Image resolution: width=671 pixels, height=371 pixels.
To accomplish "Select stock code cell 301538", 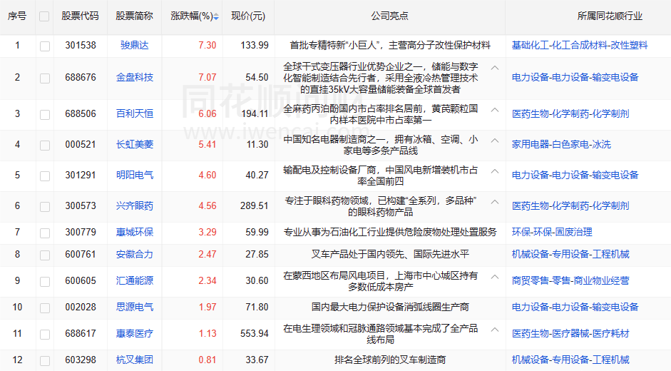I will [81, 45].
